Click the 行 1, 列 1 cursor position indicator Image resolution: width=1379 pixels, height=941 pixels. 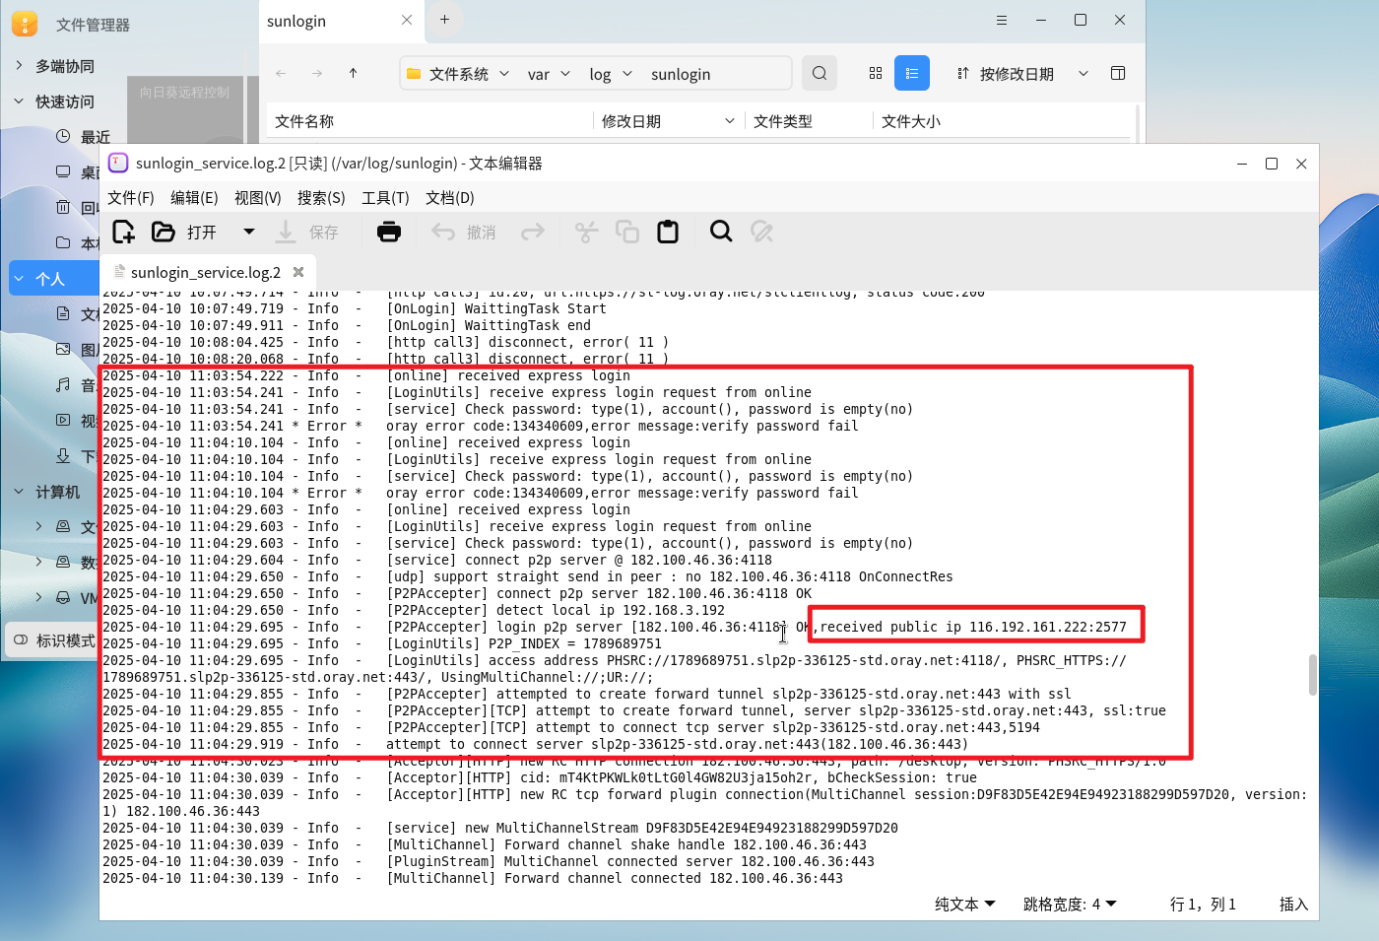point(1203,904)
